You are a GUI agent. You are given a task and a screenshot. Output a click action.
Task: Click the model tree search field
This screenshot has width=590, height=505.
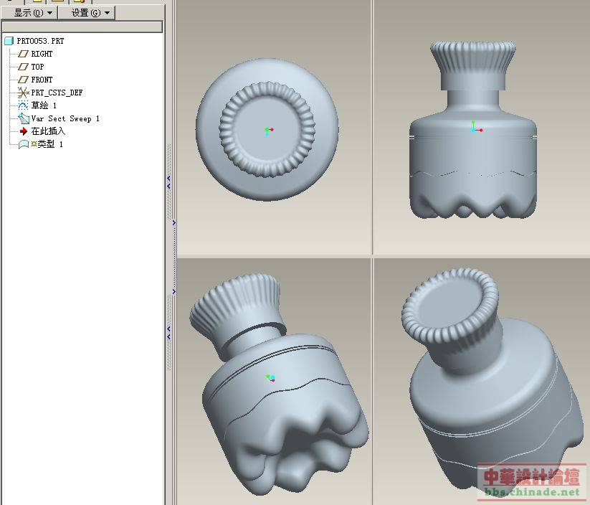click(x=82, y=27)
